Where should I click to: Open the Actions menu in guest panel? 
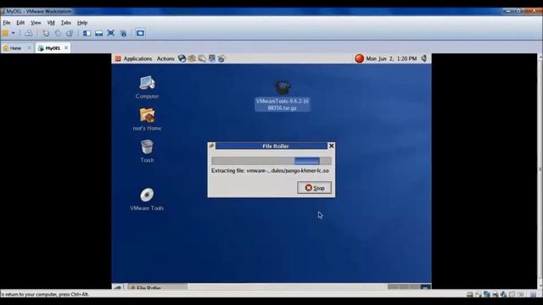(x=165, y=58)
